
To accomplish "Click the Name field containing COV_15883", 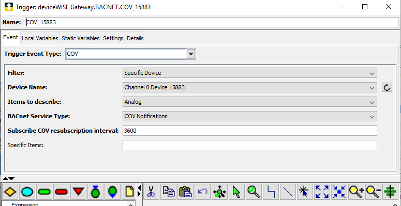I will tap(212, 22).
